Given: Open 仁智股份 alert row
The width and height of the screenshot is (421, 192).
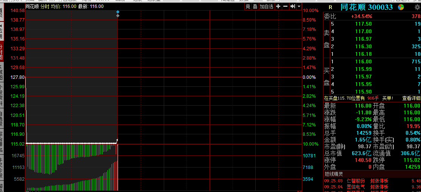Looking at the screenshot, I should pyautogui.click(x=372, y=181).
